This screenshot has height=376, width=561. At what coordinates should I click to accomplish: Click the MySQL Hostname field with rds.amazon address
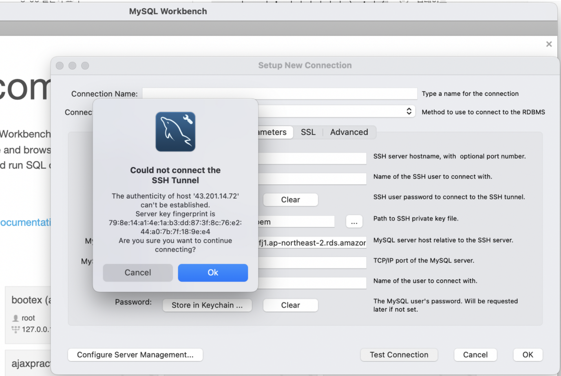click(x=312, y=243)
